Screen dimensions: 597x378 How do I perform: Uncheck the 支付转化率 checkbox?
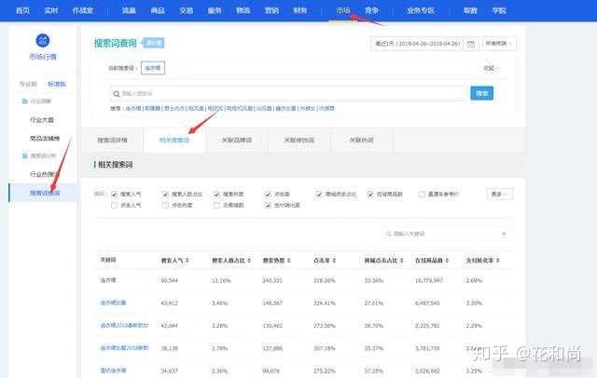click(268, 204)
